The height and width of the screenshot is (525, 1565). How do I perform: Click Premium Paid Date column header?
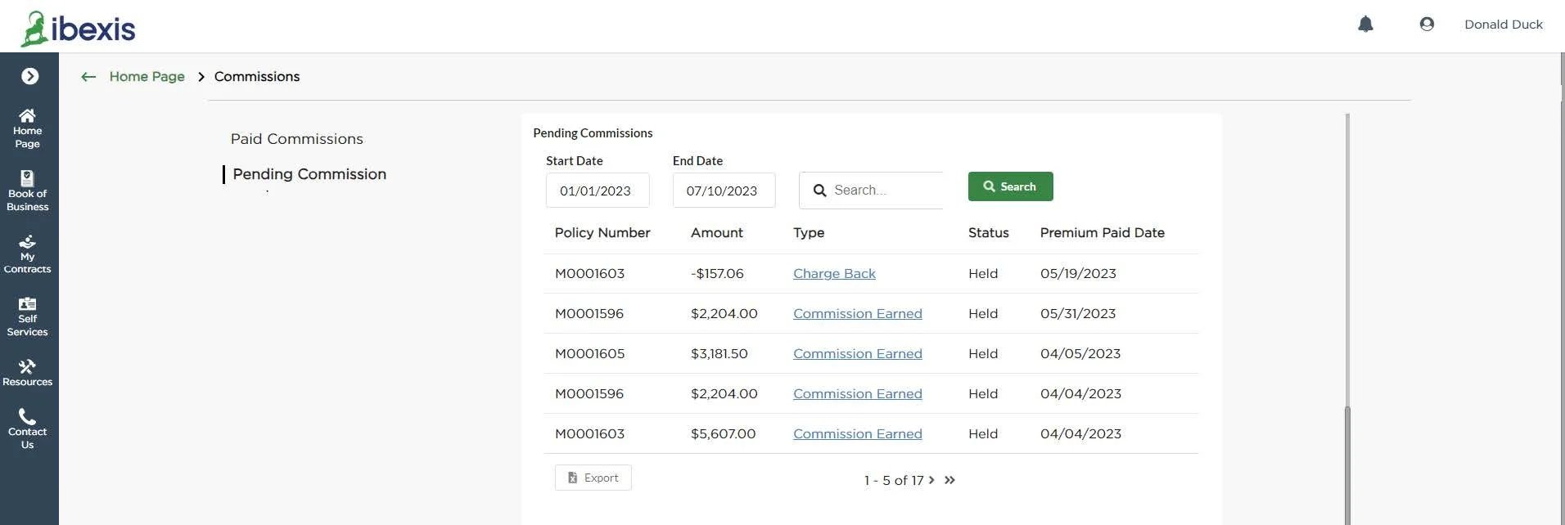point(1102,233)
